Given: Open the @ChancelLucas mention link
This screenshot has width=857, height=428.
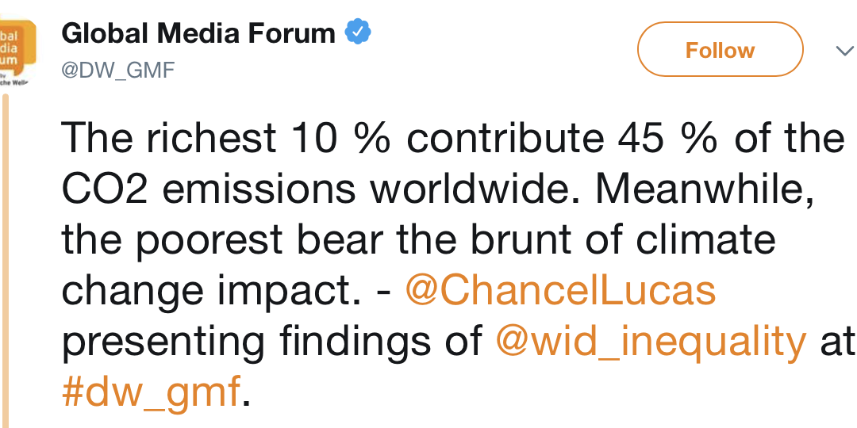Looking at the screenshot, I should click(x=560, y=291).
